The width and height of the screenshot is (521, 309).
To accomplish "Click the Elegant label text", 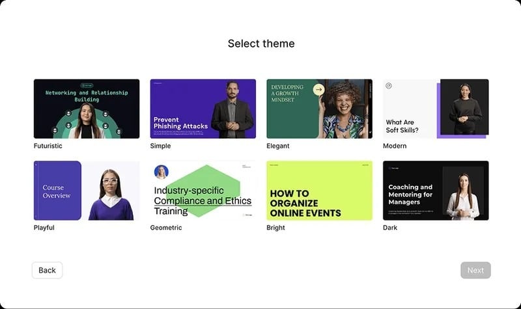I will pos(278,146).
